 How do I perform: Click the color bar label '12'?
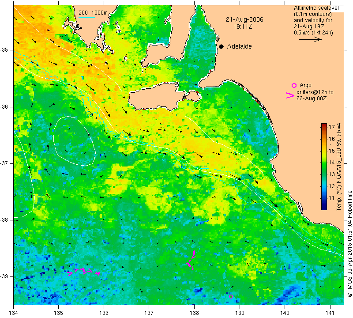tap(332, 186)
